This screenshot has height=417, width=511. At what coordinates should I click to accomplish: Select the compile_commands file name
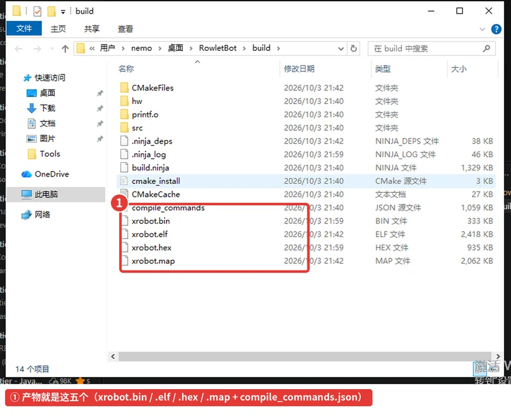click(x=168, y=208)
